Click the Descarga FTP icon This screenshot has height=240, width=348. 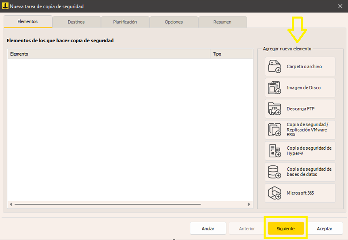pyautogui.click(x=275, y=109)
